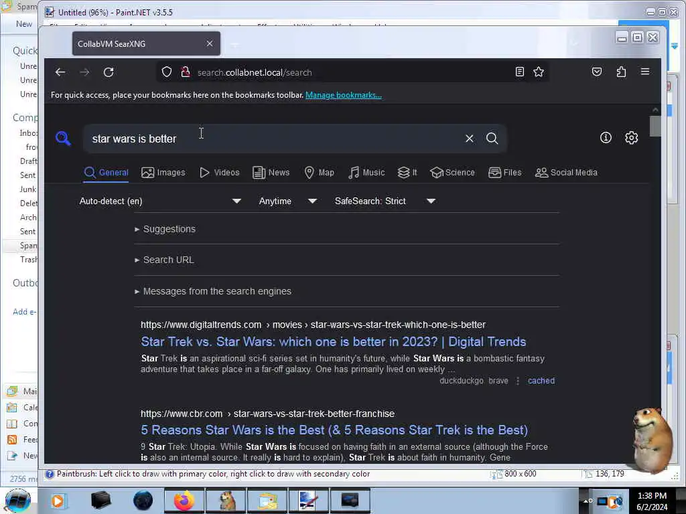Open the Manage bookmarks link
Screen dimensions: 686x514
[x=344, y=95]
